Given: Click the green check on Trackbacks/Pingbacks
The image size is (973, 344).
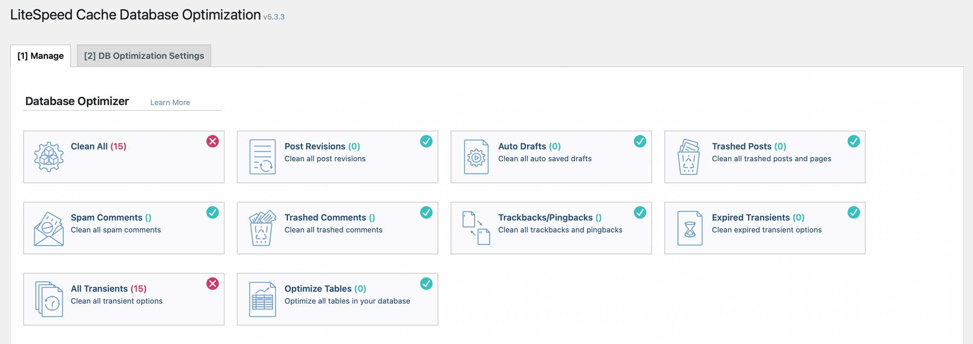Looking at the screenshot, I should pos(639,212).
